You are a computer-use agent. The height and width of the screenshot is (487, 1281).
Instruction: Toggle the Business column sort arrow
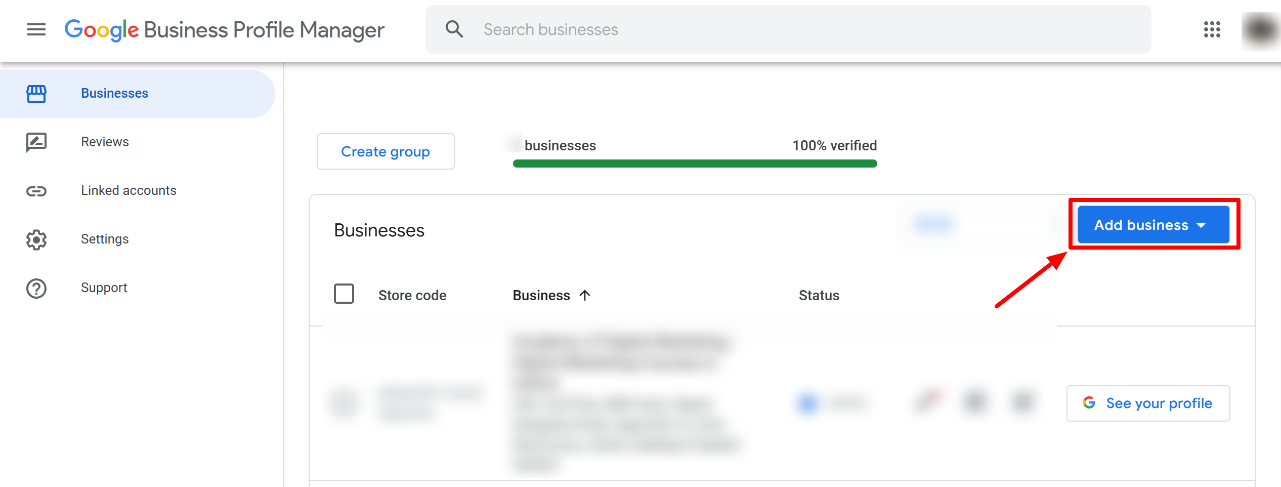point(585,295)
